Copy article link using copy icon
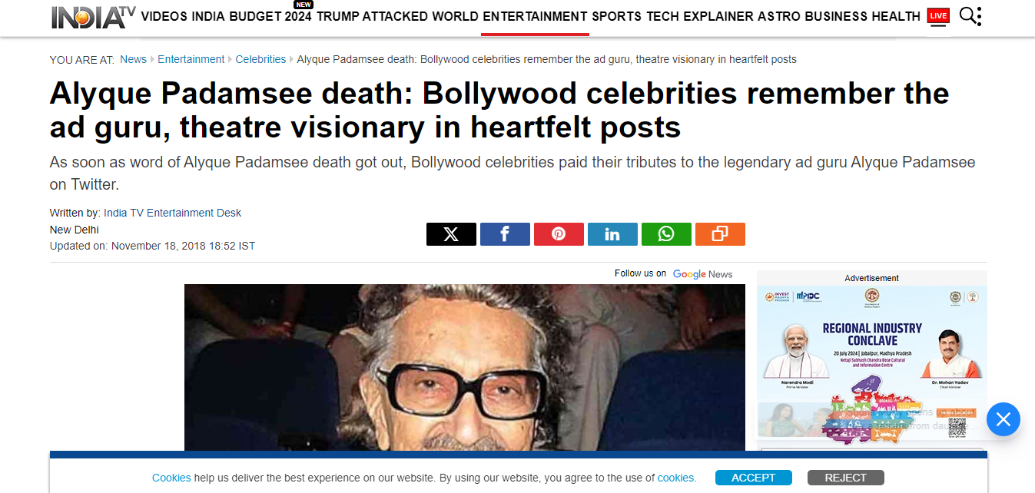Screen dimensions: 1035x493 (x=720, y=234)
